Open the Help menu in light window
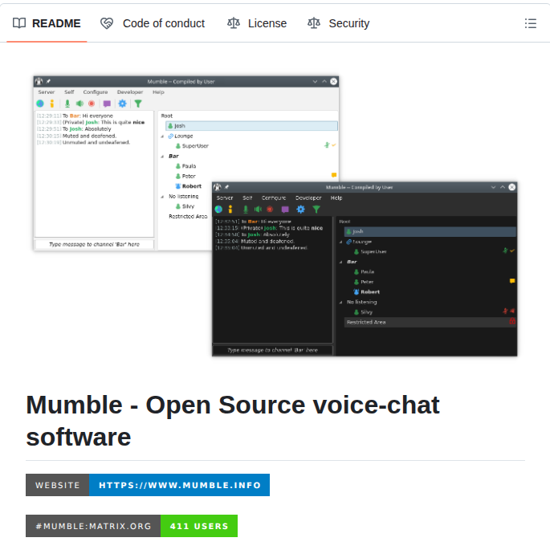The image size is (550, 554). coord(158,92)
